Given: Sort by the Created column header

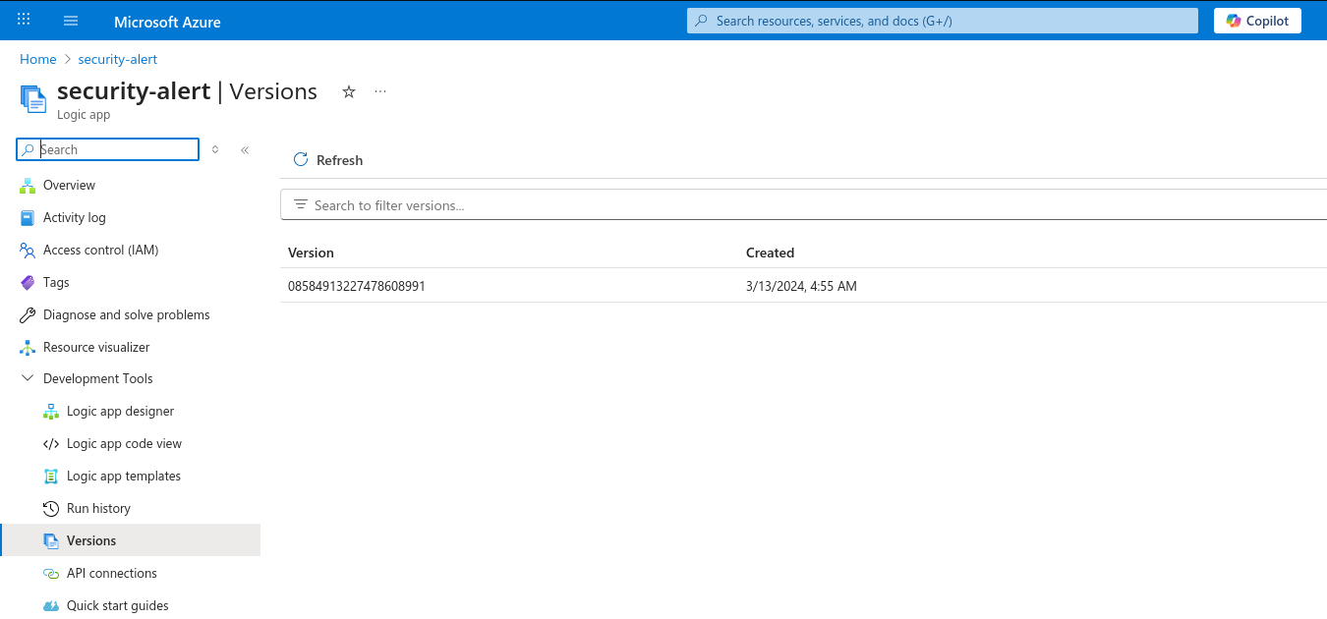Looking at the screenshot, I should 770,253.
